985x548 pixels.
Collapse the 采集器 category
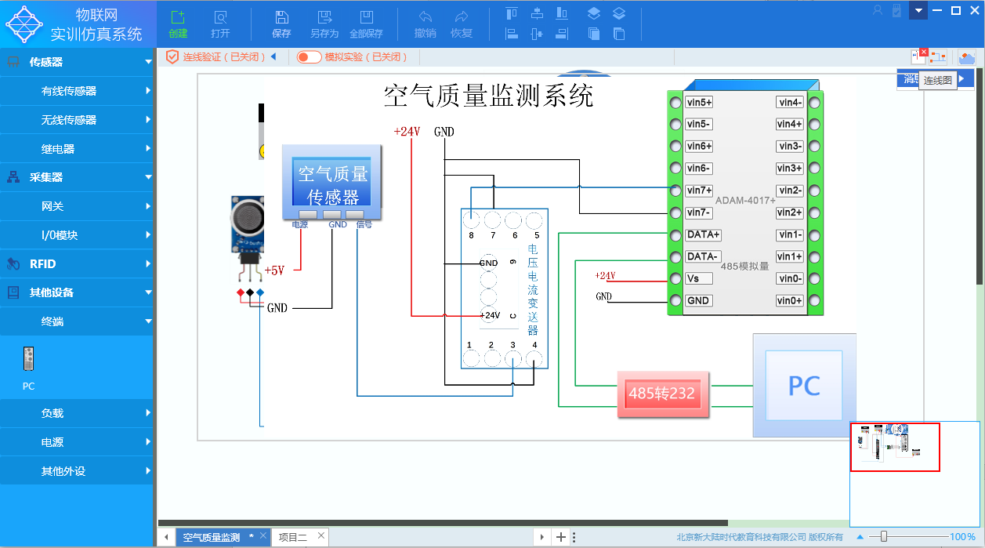click(148, 177)
